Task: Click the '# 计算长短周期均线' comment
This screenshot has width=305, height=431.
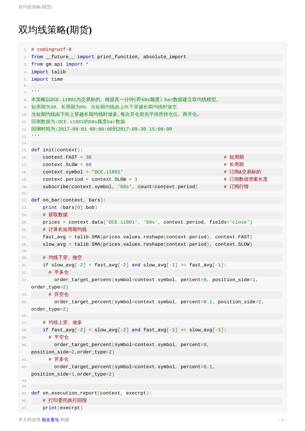Action: click(x=65, y=230)
